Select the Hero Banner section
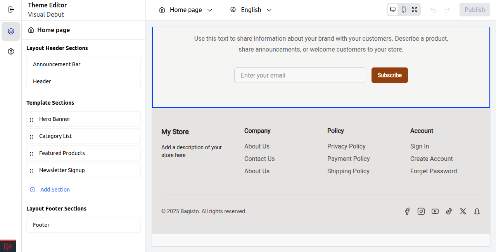 (83, 119)
